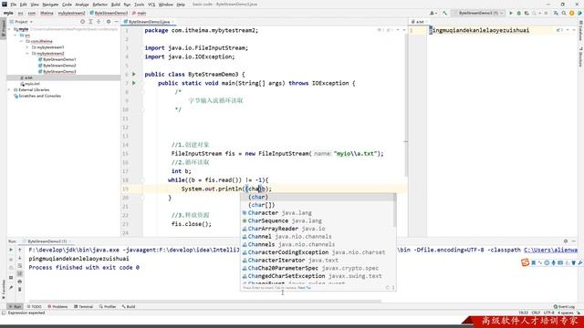Click run gutter arrow beside main method
The image size is (584, 328).
point(134,83)
